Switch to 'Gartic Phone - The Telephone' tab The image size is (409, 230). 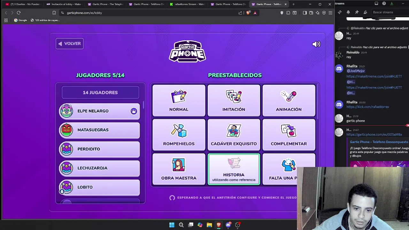point(105,4)
